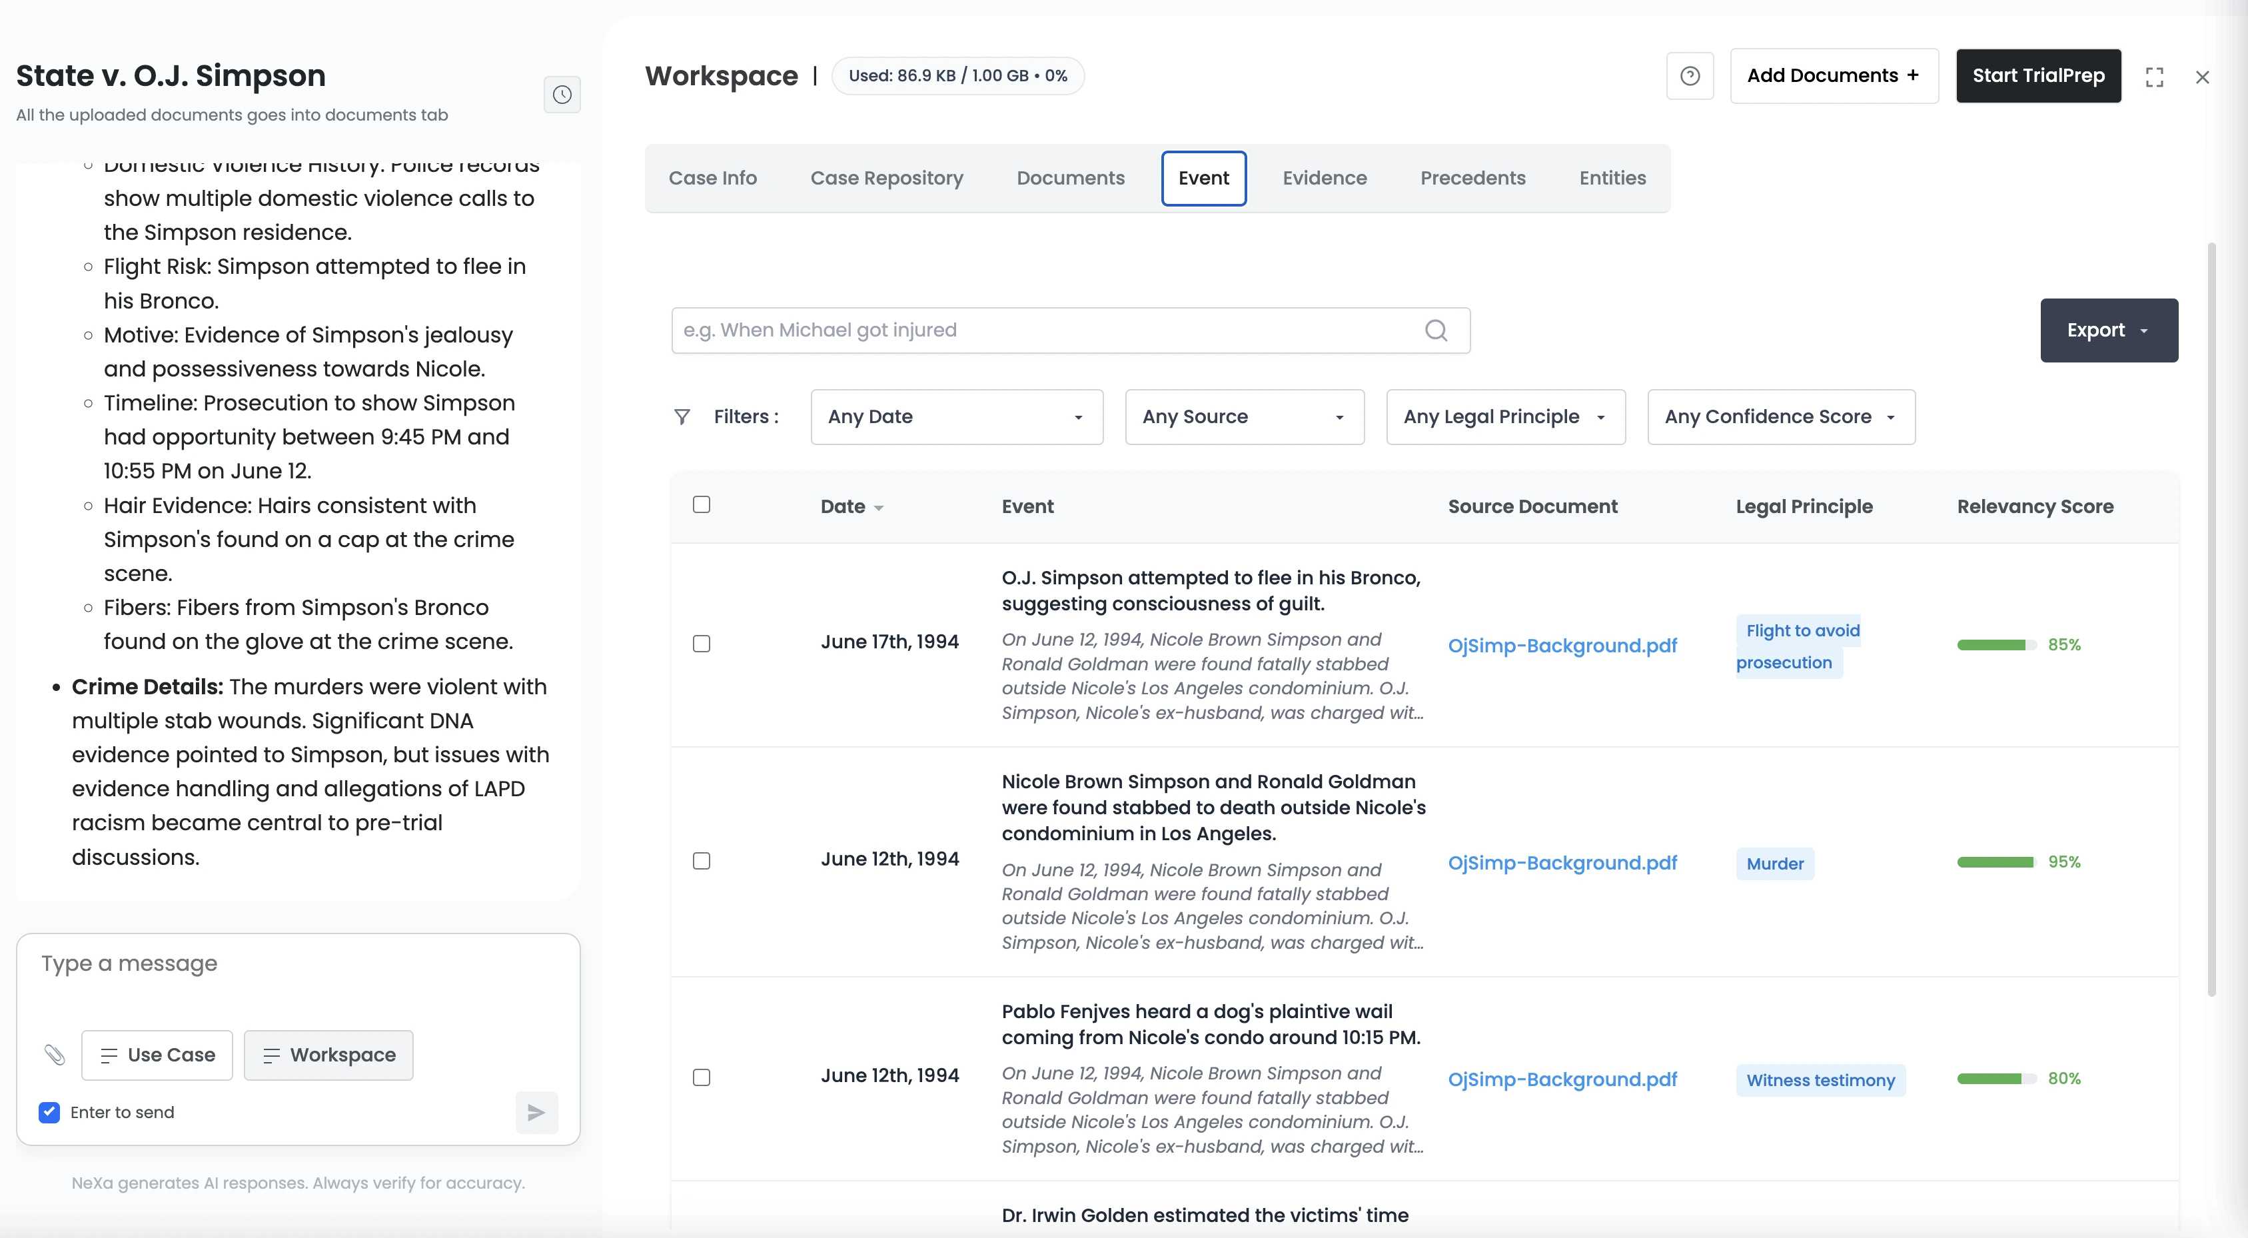Open the help question mark icon

pyautogui.click(x=1690, y=76)
